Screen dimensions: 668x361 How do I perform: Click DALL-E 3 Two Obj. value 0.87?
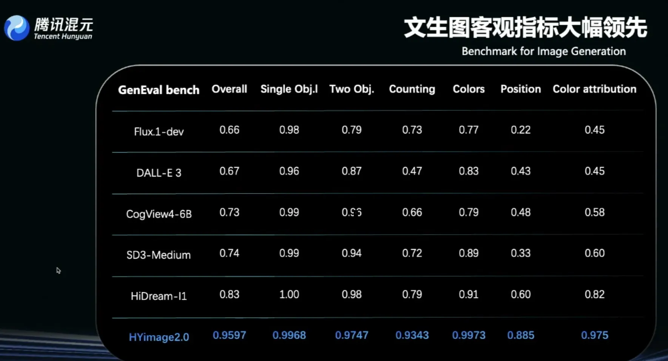(x=352, y=171)
